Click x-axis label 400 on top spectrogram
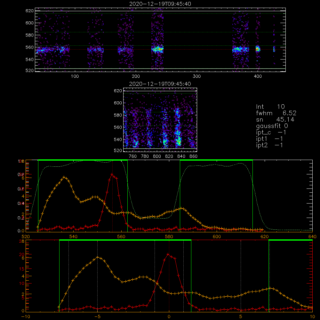 (x=258, y=76)
